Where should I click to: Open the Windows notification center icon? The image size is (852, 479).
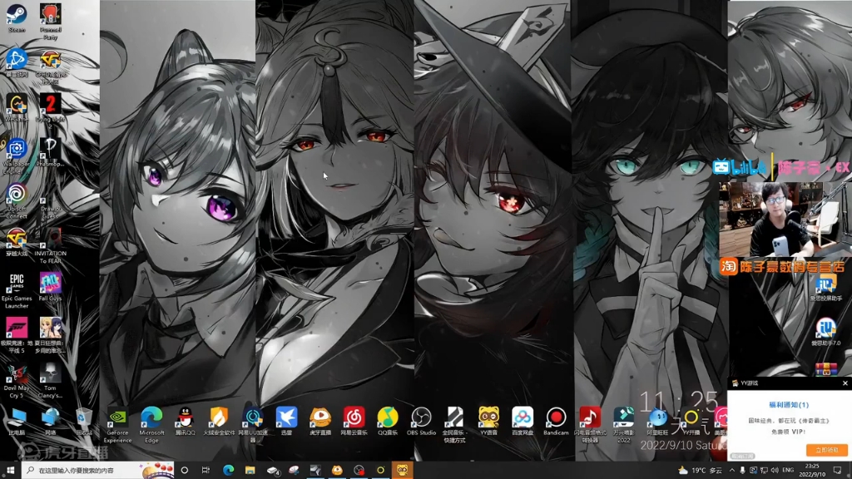837,471
